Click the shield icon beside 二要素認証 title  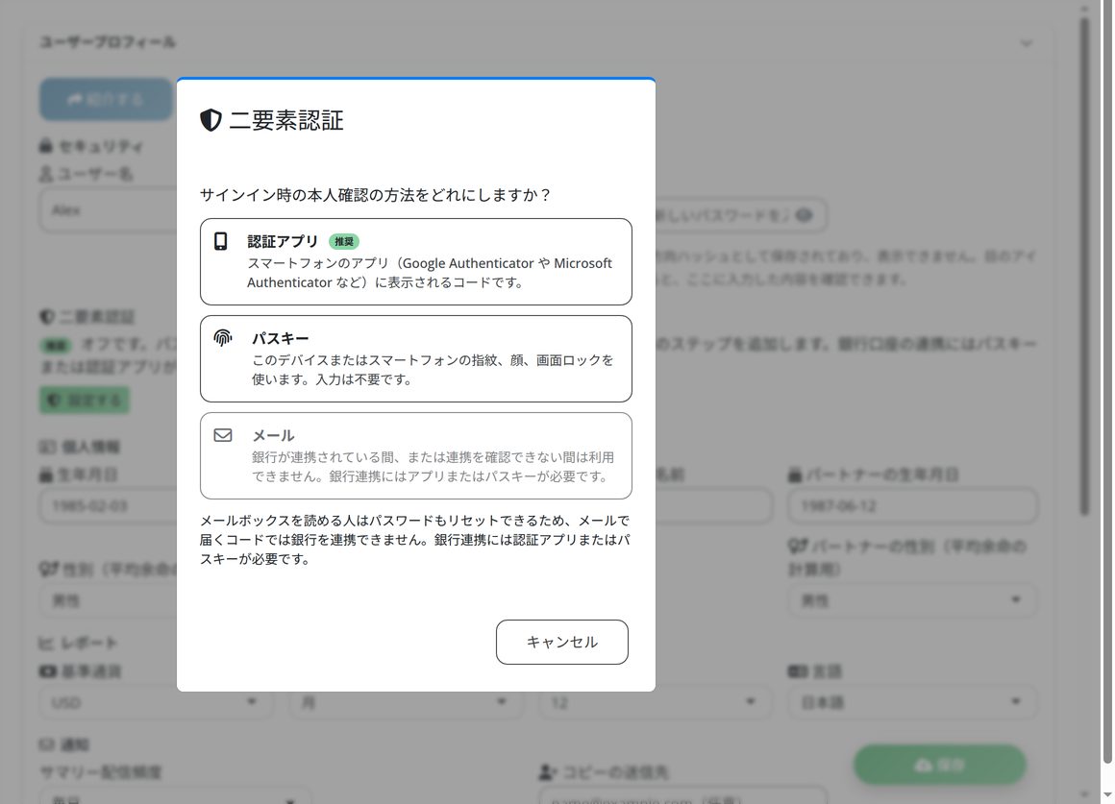pos(211,120)
